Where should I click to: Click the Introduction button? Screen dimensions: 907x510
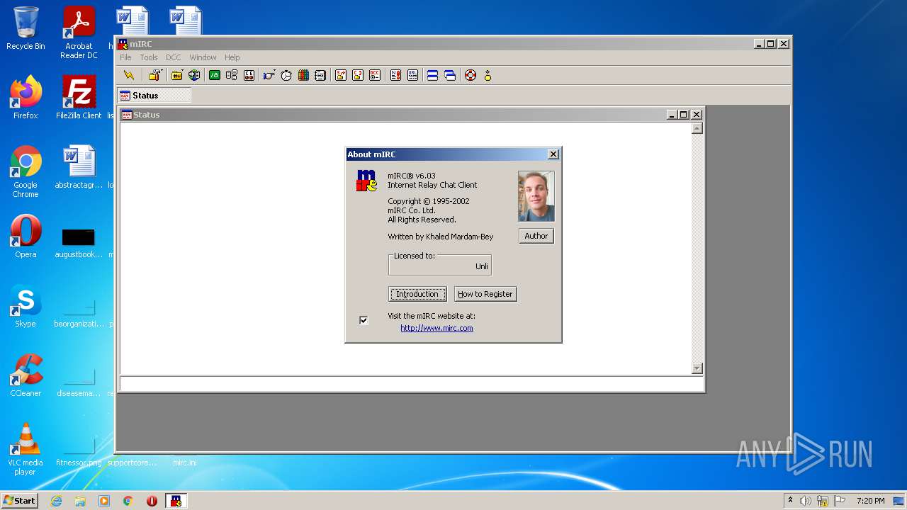[417, 294]
